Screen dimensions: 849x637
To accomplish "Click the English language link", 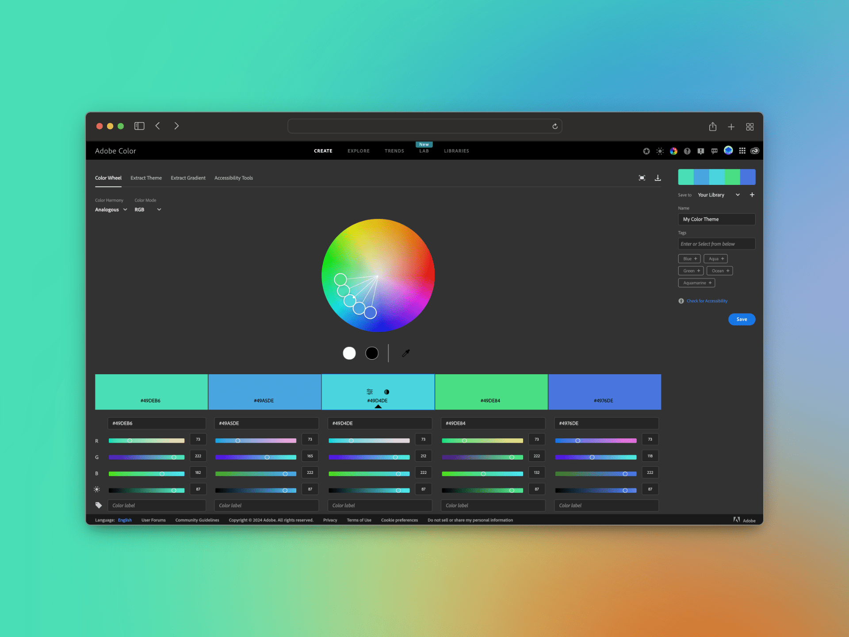I will [x=125, y=520].
